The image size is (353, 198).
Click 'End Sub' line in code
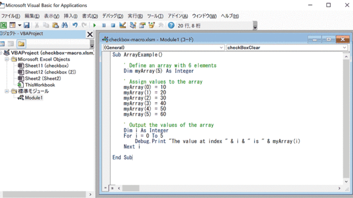click(122, 157)
